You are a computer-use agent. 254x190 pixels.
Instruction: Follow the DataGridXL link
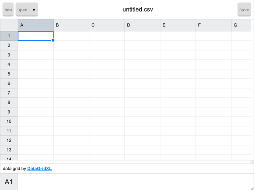(39, 169)
